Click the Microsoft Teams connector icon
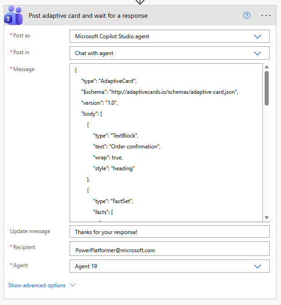 13,16
